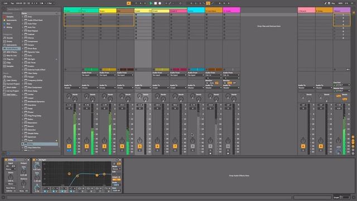Click the Master track volume fader
357x201 pixels.
pos(344,129)
